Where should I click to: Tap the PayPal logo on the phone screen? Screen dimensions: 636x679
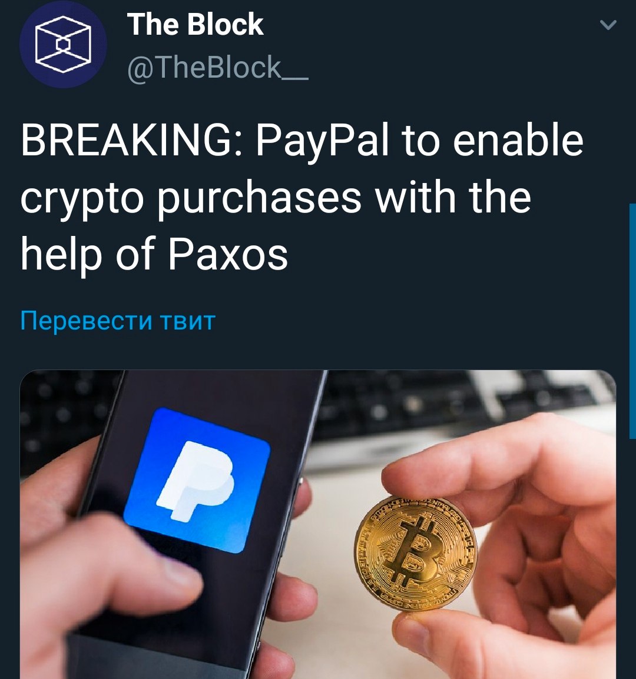pyautogui.click(x=197, y=480)
